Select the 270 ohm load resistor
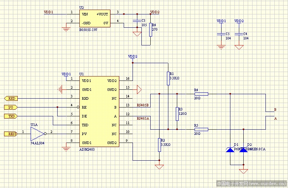Screen dimensions: 288x188 [150, 30]
